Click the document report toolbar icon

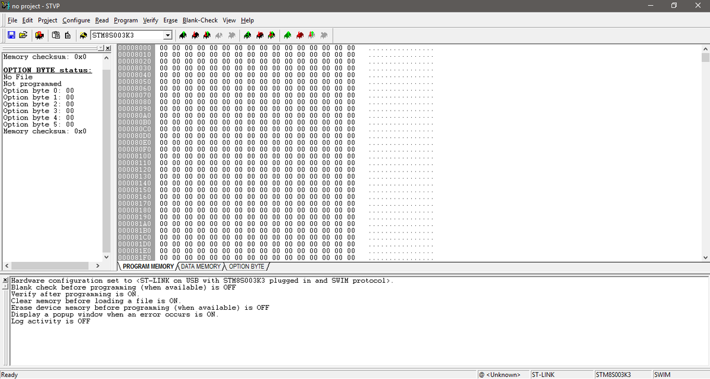[x=67, y=35]
